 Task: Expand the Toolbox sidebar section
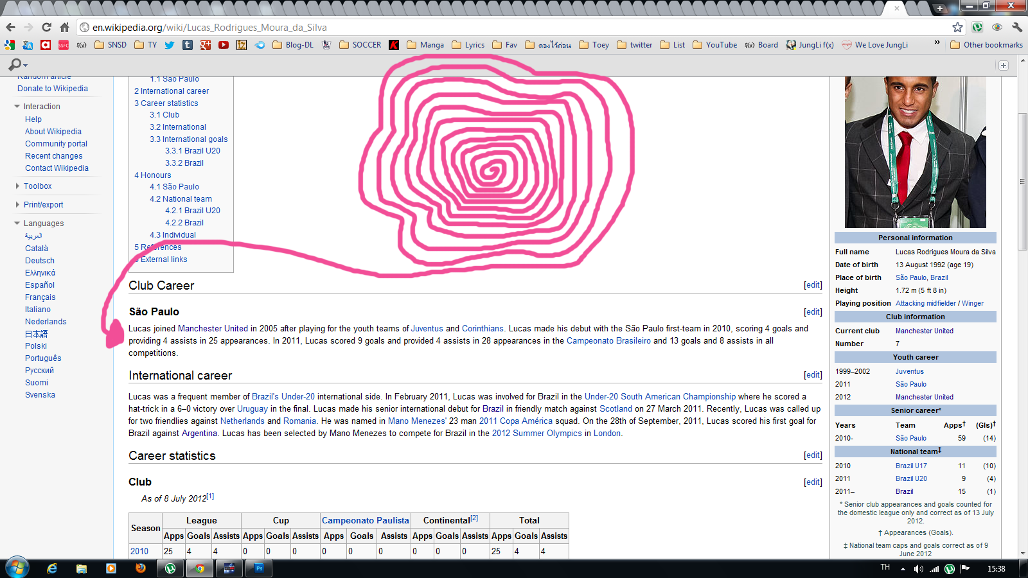click(17, 186)
